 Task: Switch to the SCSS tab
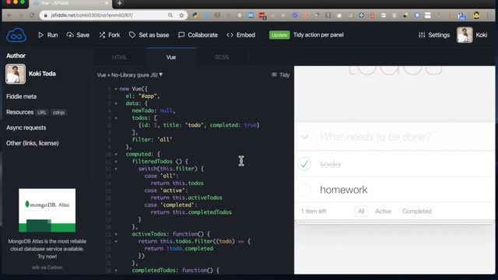coord(222,57)
